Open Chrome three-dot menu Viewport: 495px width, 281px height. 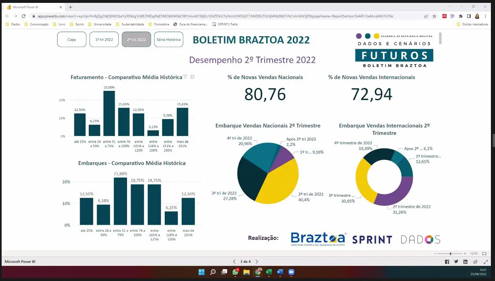pos(486,16)
